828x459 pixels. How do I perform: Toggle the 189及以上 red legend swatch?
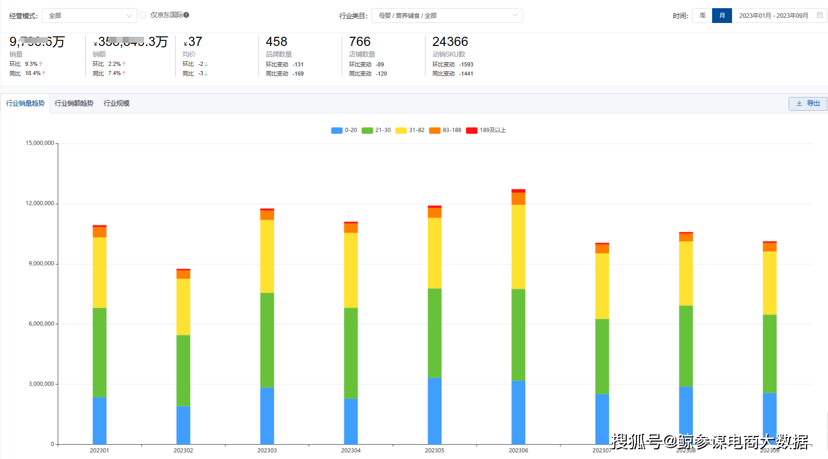pyautogui.click(x=471, y=131)
